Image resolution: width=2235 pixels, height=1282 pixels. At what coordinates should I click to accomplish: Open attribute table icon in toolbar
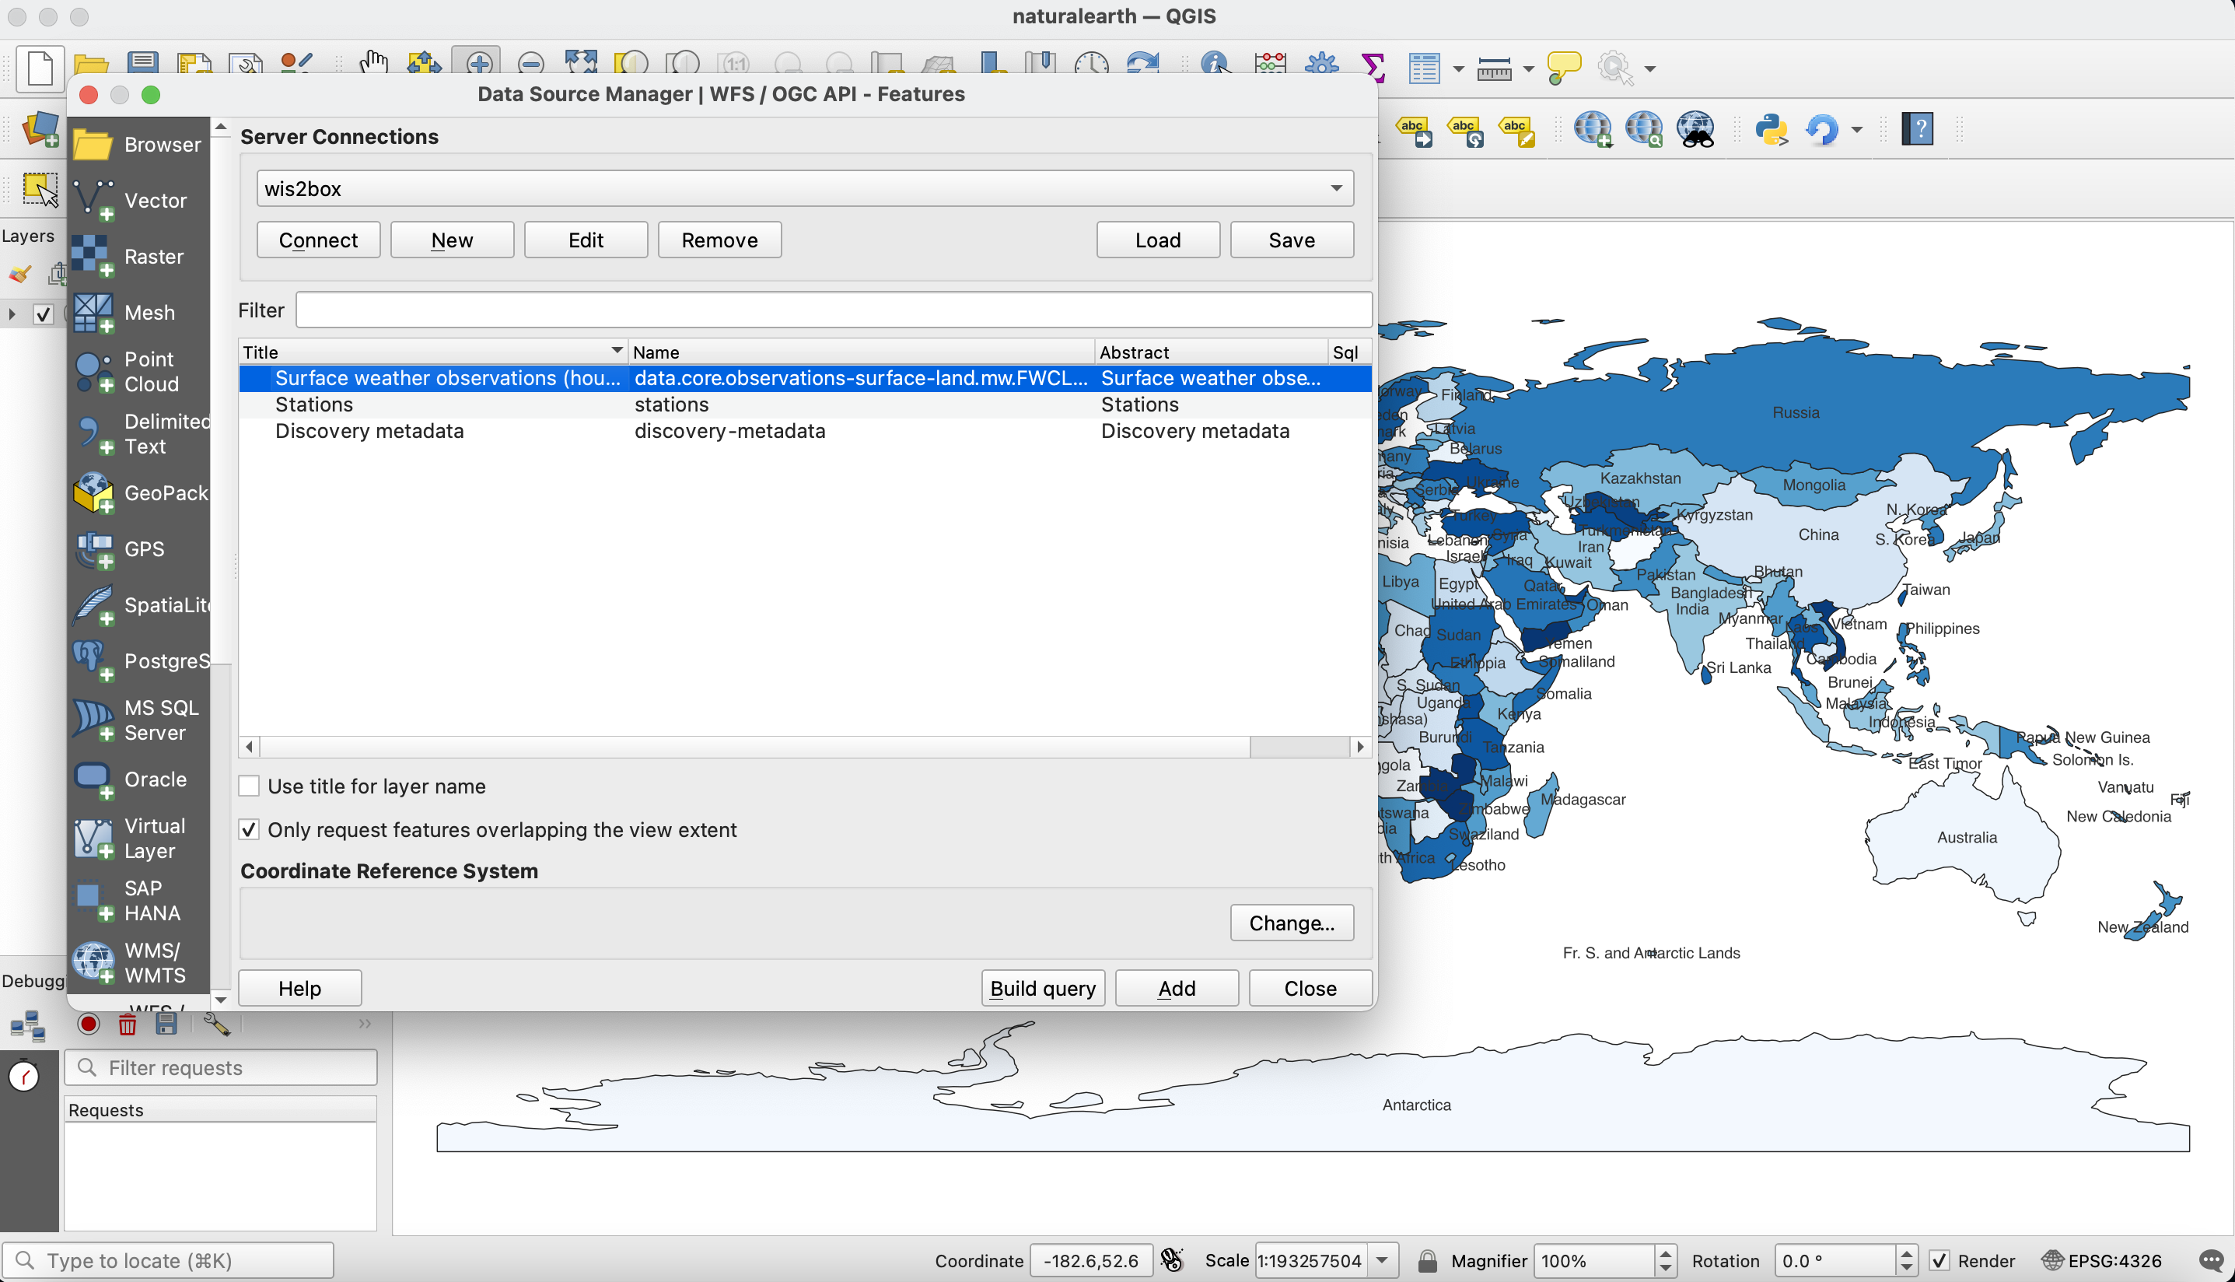coord(1423,68)
